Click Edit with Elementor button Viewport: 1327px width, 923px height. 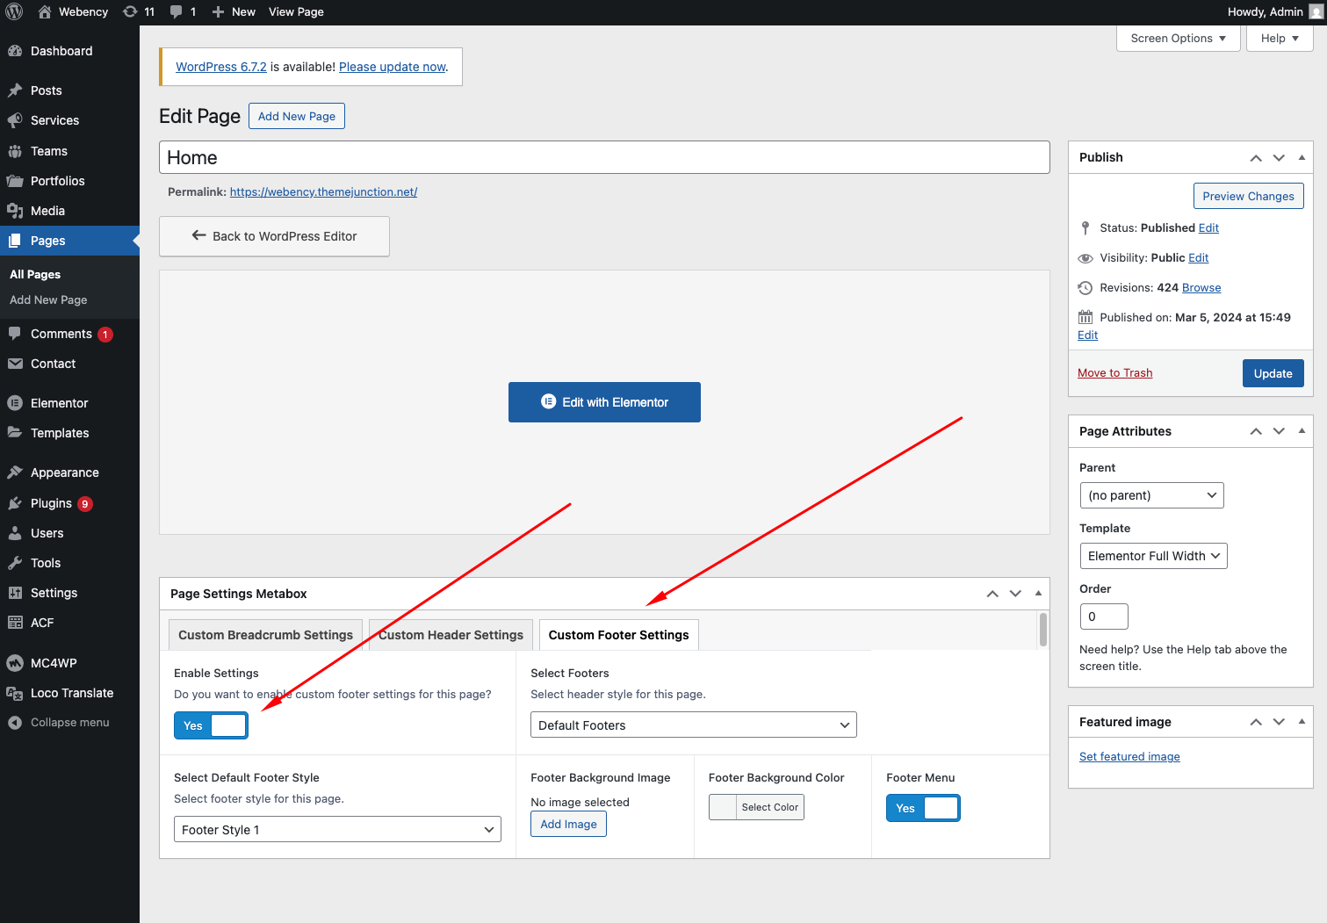point(604,402)
